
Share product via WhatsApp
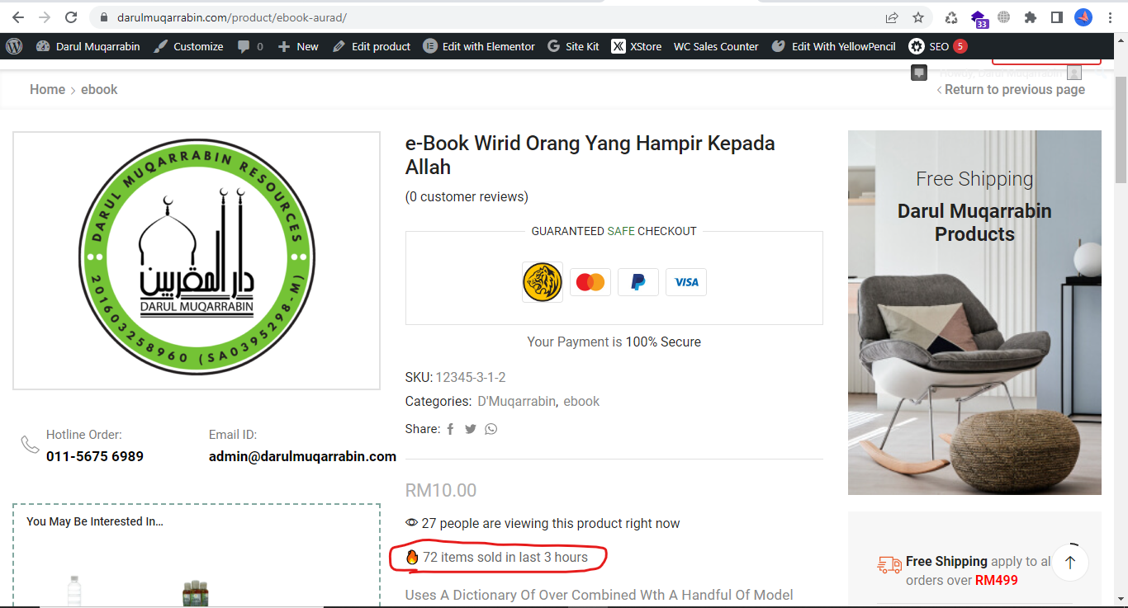tap(491, 429)
